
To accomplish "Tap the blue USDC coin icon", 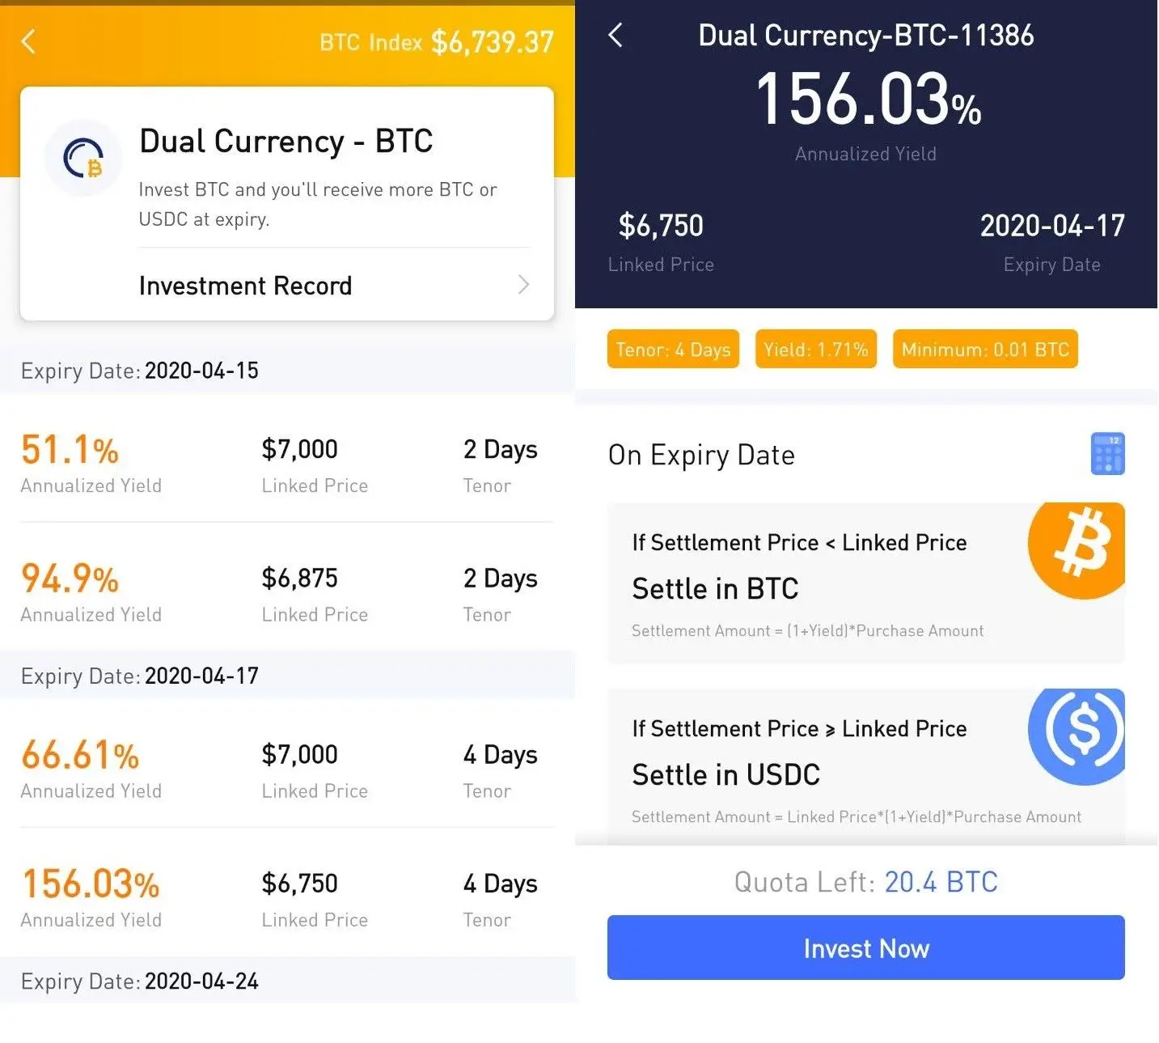I will (x=1080, y=734).
